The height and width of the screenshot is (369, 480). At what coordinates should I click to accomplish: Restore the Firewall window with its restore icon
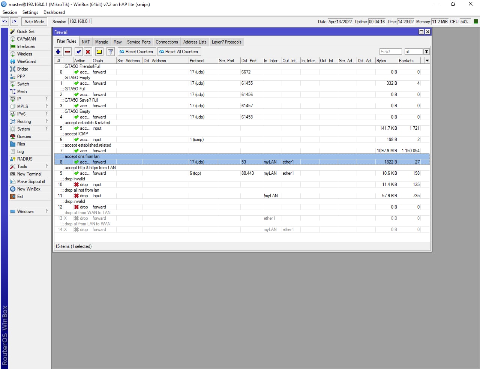pos(421,32)
